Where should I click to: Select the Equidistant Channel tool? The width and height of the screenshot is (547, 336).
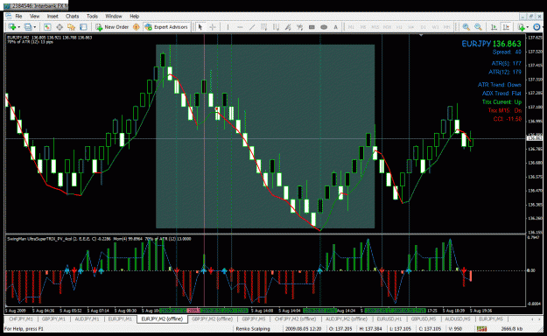point(264,27)
